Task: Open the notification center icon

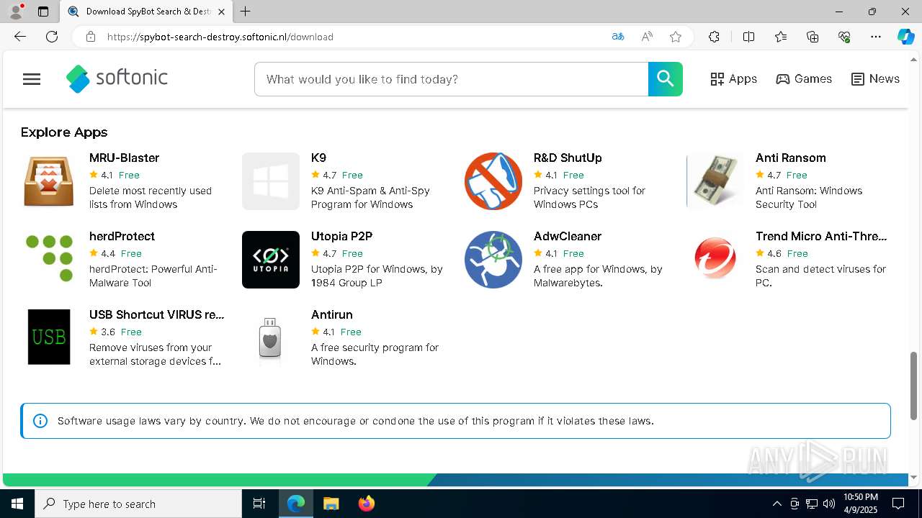Action: (x=898, y=504)
